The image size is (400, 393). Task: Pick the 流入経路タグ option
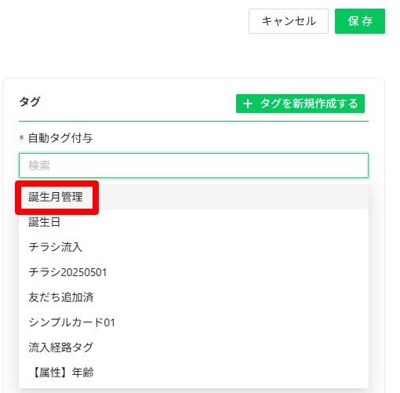coord(194,348)
